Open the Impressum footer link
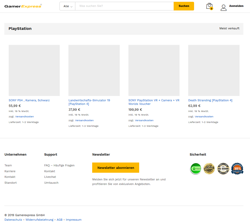 click(74, 220)
